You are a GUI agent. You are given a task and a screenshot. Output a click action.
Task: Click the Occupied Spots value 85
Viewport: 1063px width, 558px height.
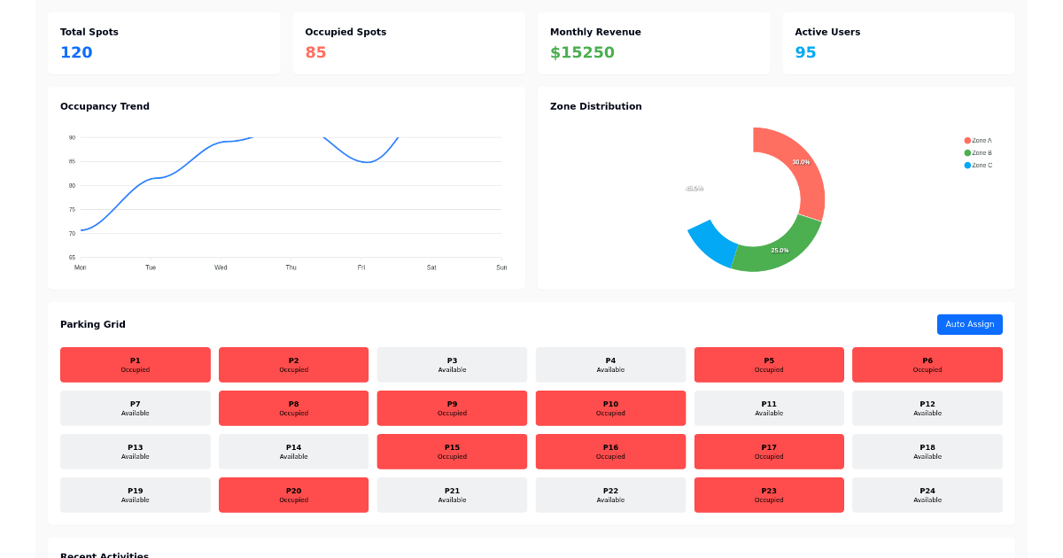(315, 52)
